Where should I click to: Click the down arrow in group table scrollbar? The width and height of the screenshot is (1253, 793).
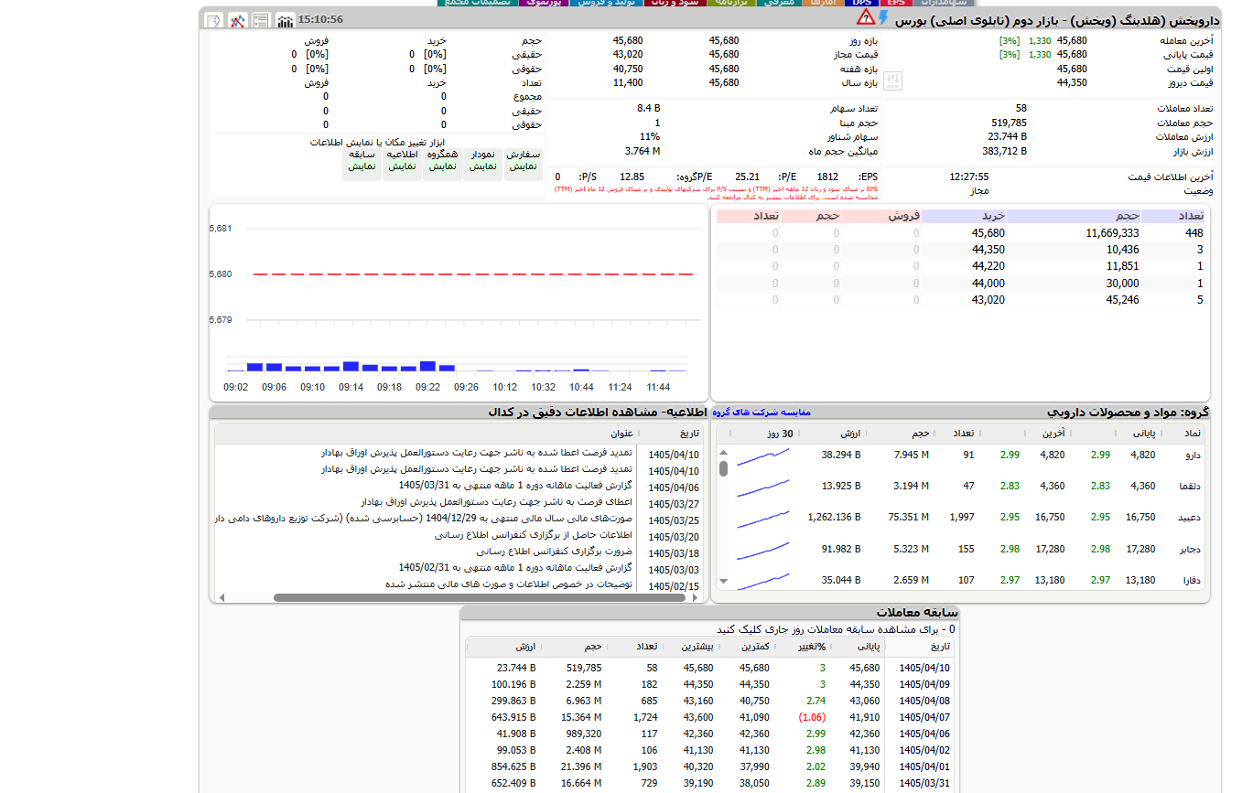coord(723,581)
